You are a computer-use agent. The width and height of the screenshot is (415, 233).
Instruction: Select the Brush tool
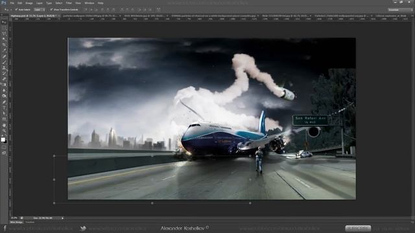tap(4, 62)
